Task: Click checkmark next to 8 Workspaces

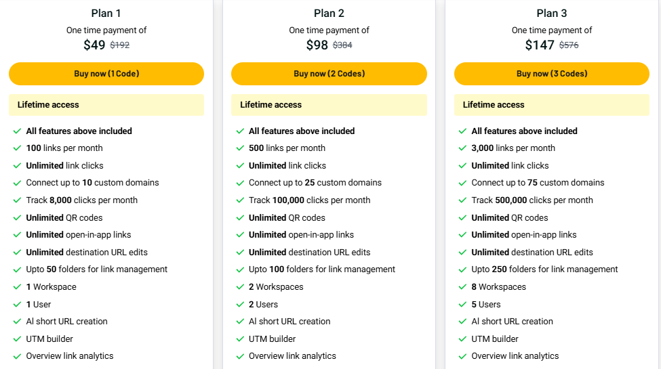Action: pyautogui.click(x=462, y=287)
